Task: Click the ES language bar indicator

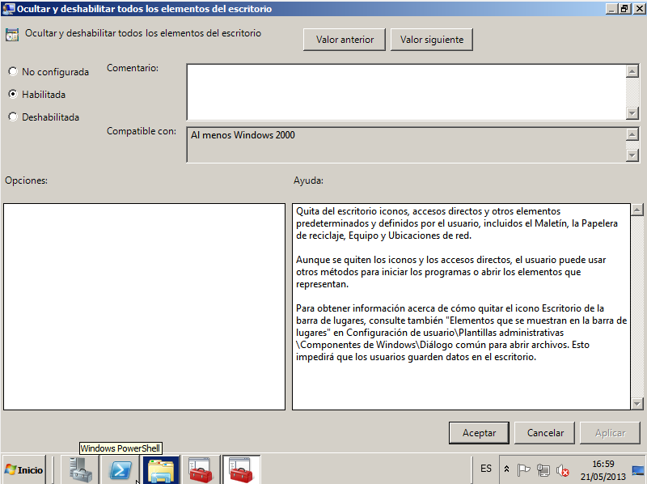Action: [x=486, y=469]
